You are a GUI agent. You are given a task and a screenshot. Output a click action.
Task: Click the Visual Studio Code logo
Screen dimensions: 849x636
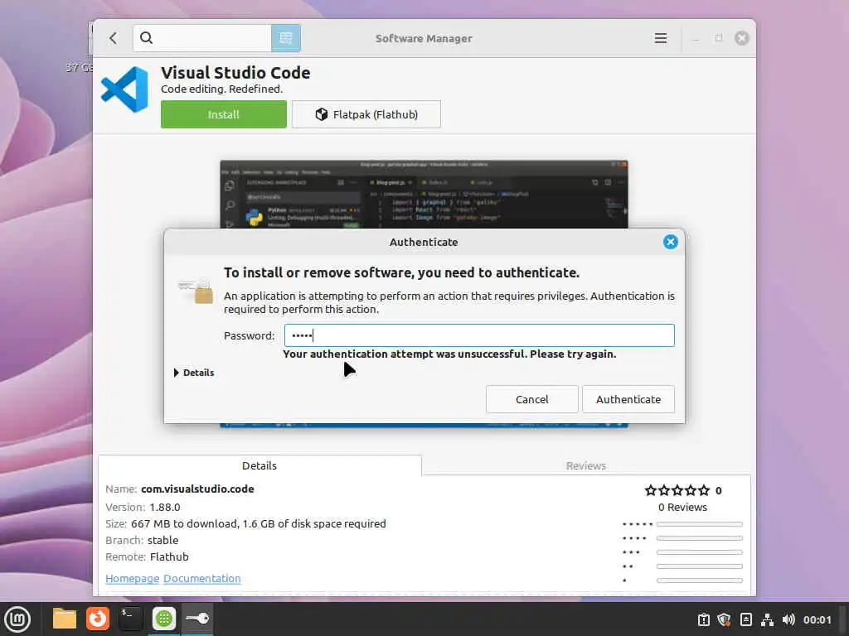pos(124,89)
